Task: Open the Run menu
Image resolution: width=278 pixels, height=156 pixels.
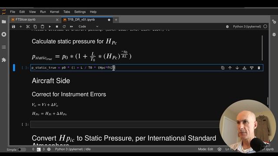Action: tap(43, 12)
